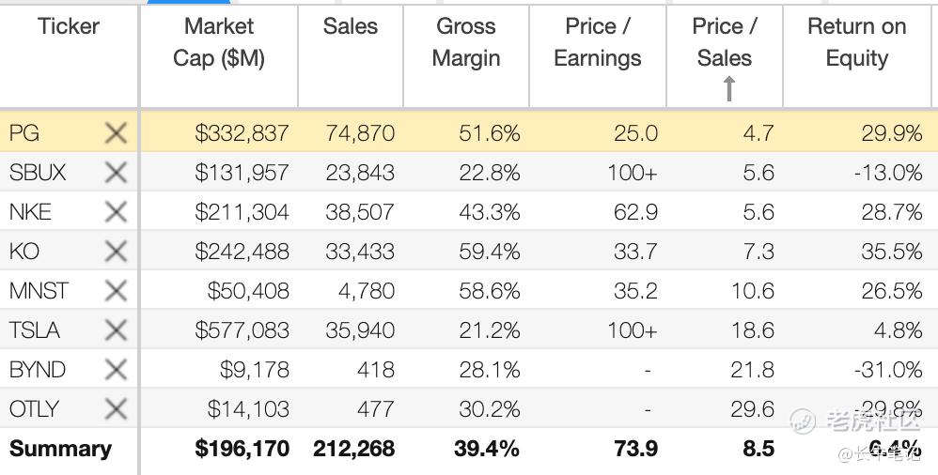Sort by the Sales column header
This screenshot has width=938, height=475.
tap(351, 26)
